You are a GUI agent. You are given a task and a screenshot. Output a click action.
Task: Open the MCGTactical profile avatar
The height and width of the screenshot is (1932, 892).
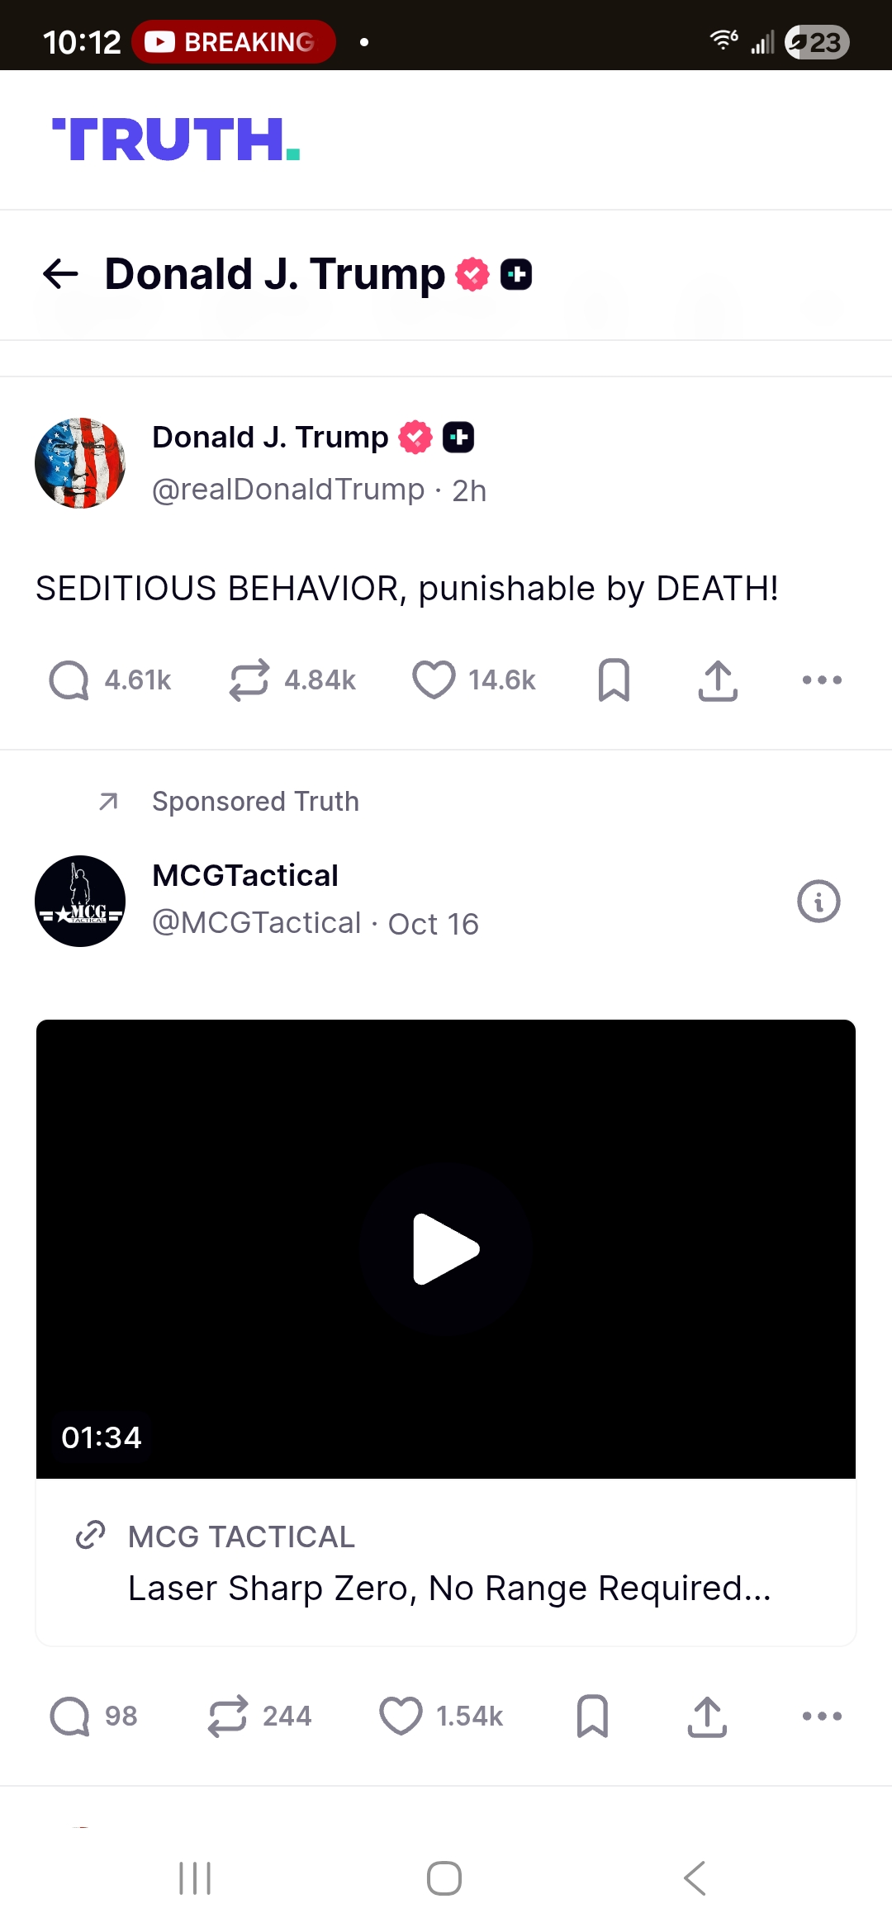(80, 901)
